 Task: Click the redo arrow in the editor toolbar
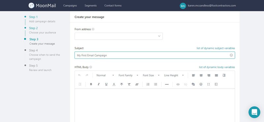[87, 75]
